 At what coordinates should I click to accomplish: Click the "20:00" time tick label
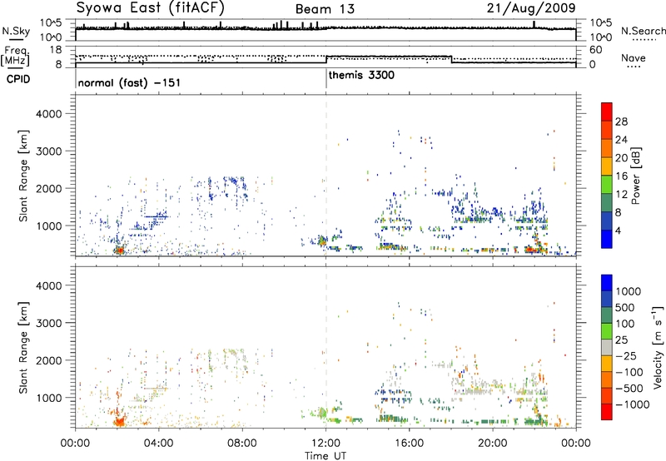pos(493,444)
